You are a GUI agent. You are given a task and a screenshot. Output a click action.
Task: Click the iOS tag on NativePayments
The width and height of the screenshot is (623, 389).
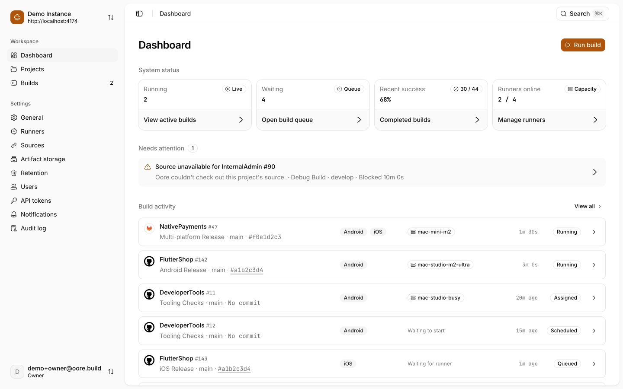pos(378,232)
